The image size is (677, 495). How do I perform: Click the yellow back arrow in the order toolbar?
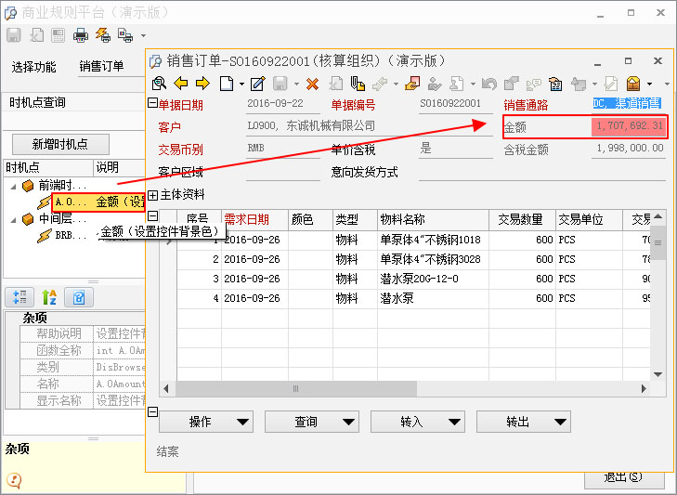click(x=181, y=84)
